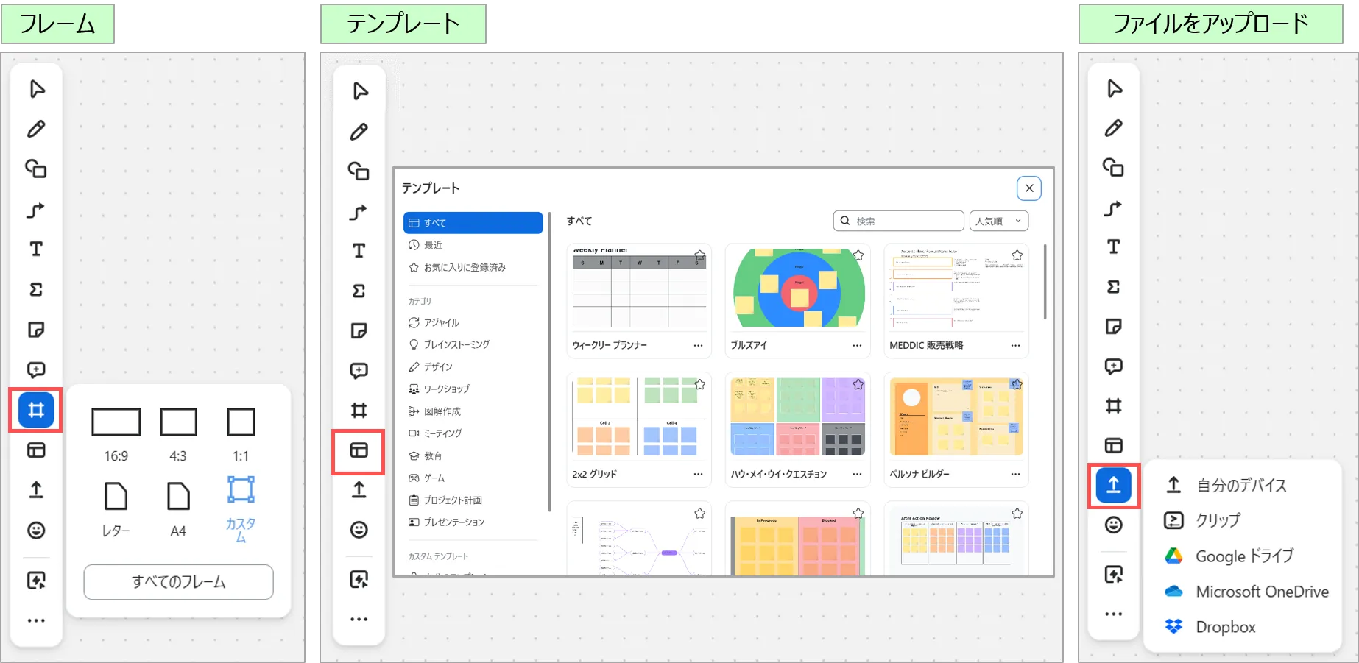1359x663 pixels.
Task: Favorite the ブルズアイ template with its star
Action: point(858,255)
